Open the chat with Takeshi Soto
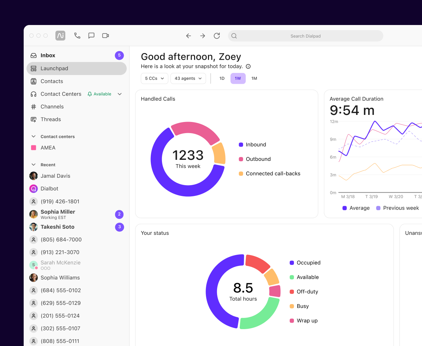This screenshot has width=422, height=346. (x=57, y=227)
